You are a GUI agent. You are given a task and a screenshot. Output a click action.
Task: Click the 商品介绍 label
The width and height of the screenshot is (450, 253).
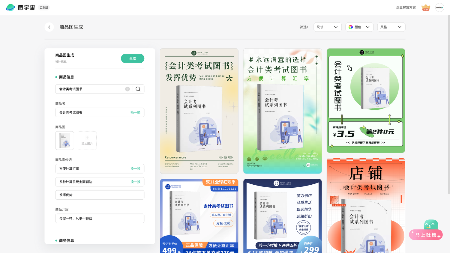coord(62,210)
